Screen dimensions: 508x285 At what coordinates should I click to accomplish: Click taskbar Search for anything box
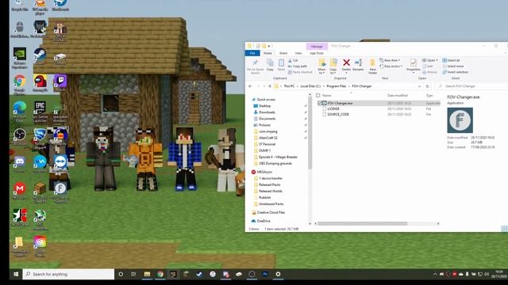click(x=69, y=275)
